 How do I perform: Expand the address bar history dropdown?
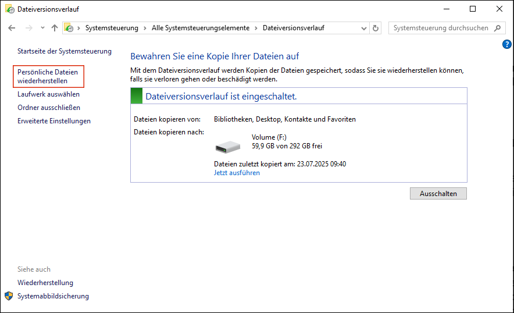pos(363,28)
